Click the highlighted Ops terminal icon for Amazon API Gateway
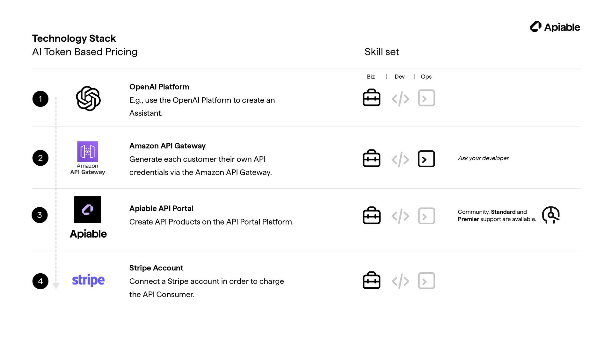Viewport: 612px width, 344px height. (x=426, y=159)
